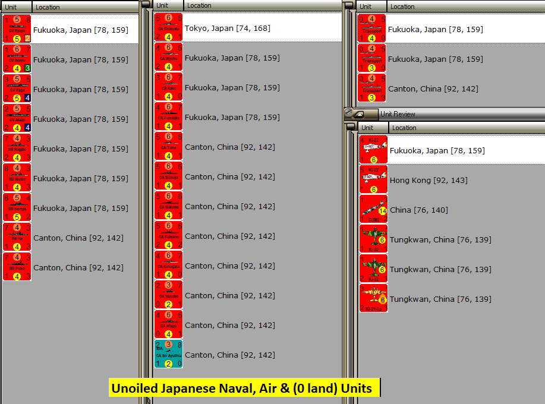The image size is (545, 404).
Task: Select the Transport counter located at Canton
Action: 372,88
